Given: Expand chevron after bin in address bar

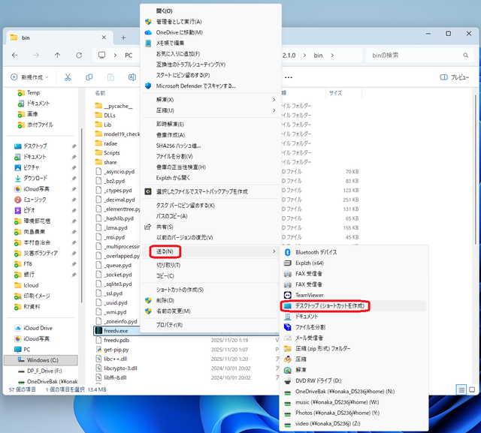Looking at the screenshot, I should tap(332, 55).
